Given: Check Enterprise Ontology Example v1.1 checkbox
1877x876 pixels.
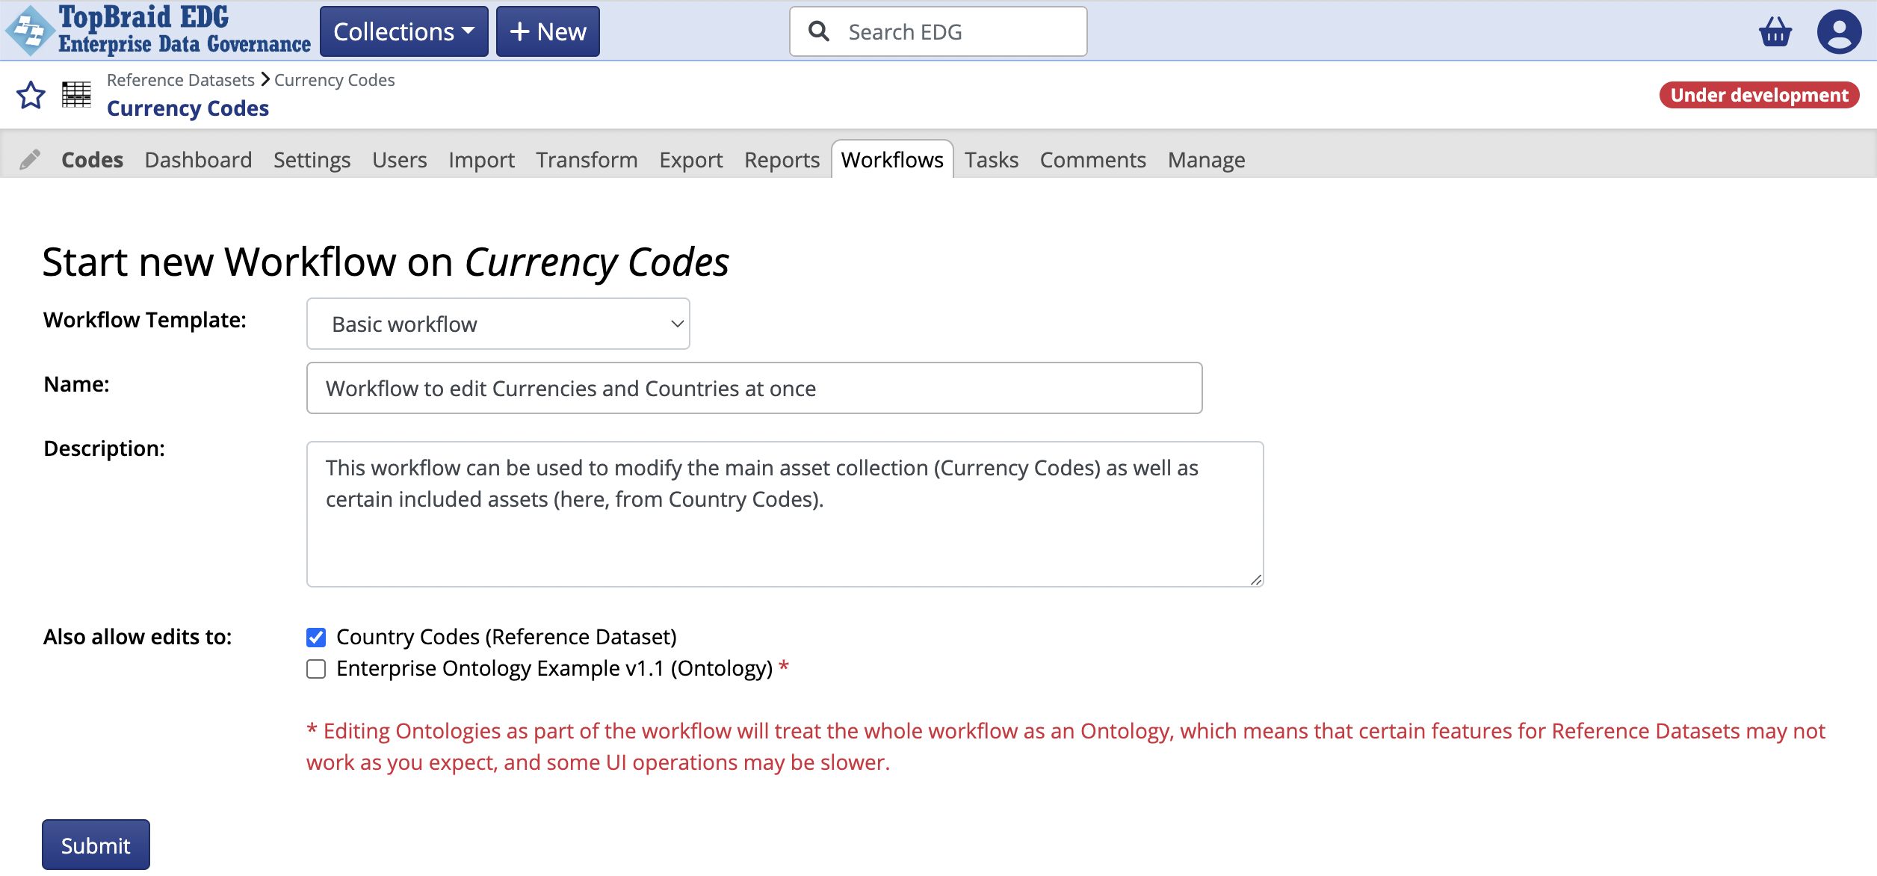Looking at the screenshot, I should (x=316, y=668).
